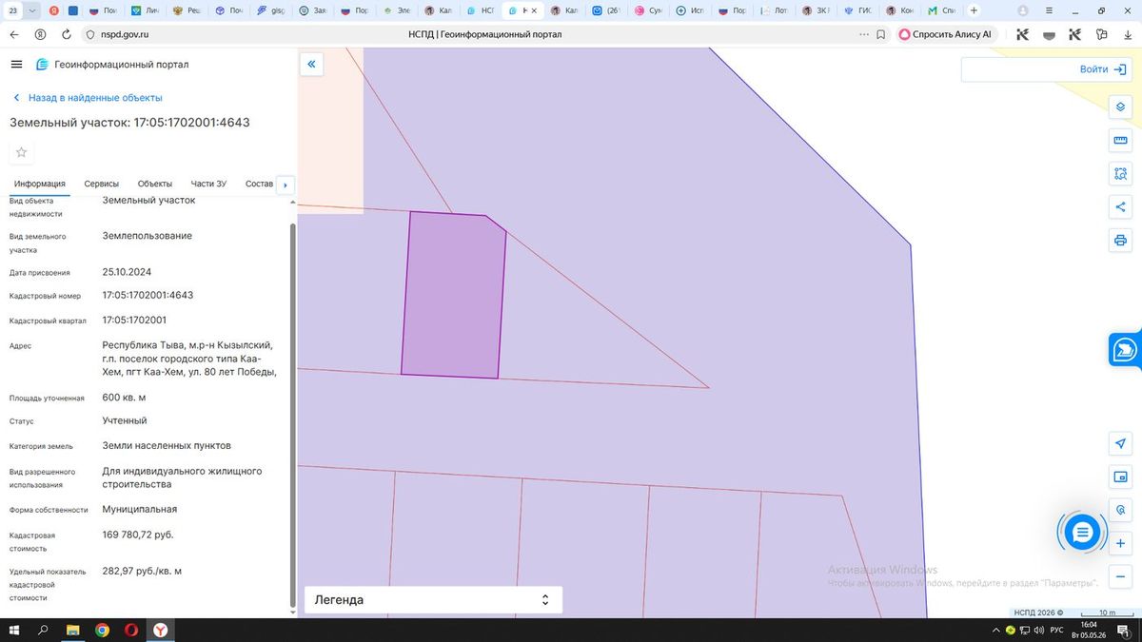The width and height of the screenshot is (1142, 642).
Task: Click the map target/rotation tool icon
Action: [1120, 510]
